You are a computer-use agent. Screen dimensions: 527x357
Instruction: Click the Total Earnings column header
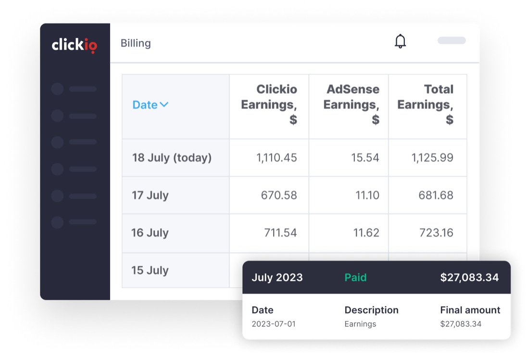425,104
